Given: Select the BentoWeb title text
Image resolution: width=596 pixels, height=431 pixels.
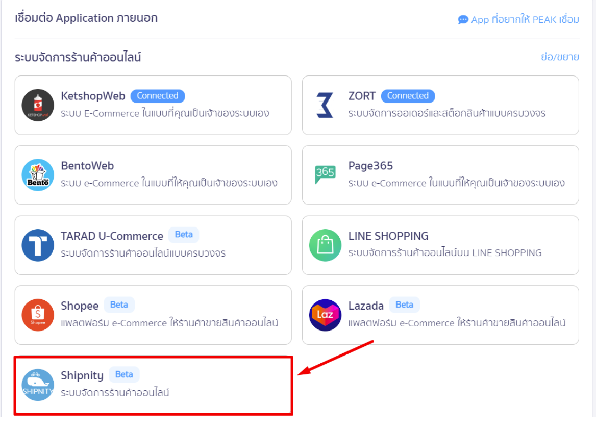Looking at the screenshot, I should (x=87, y=166).
